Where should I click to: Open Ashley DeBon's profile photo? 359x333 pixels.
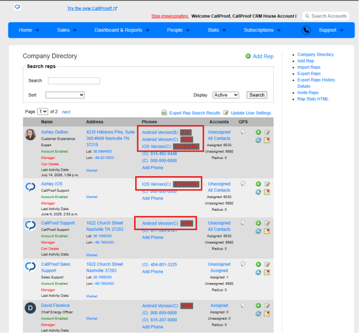30,134
